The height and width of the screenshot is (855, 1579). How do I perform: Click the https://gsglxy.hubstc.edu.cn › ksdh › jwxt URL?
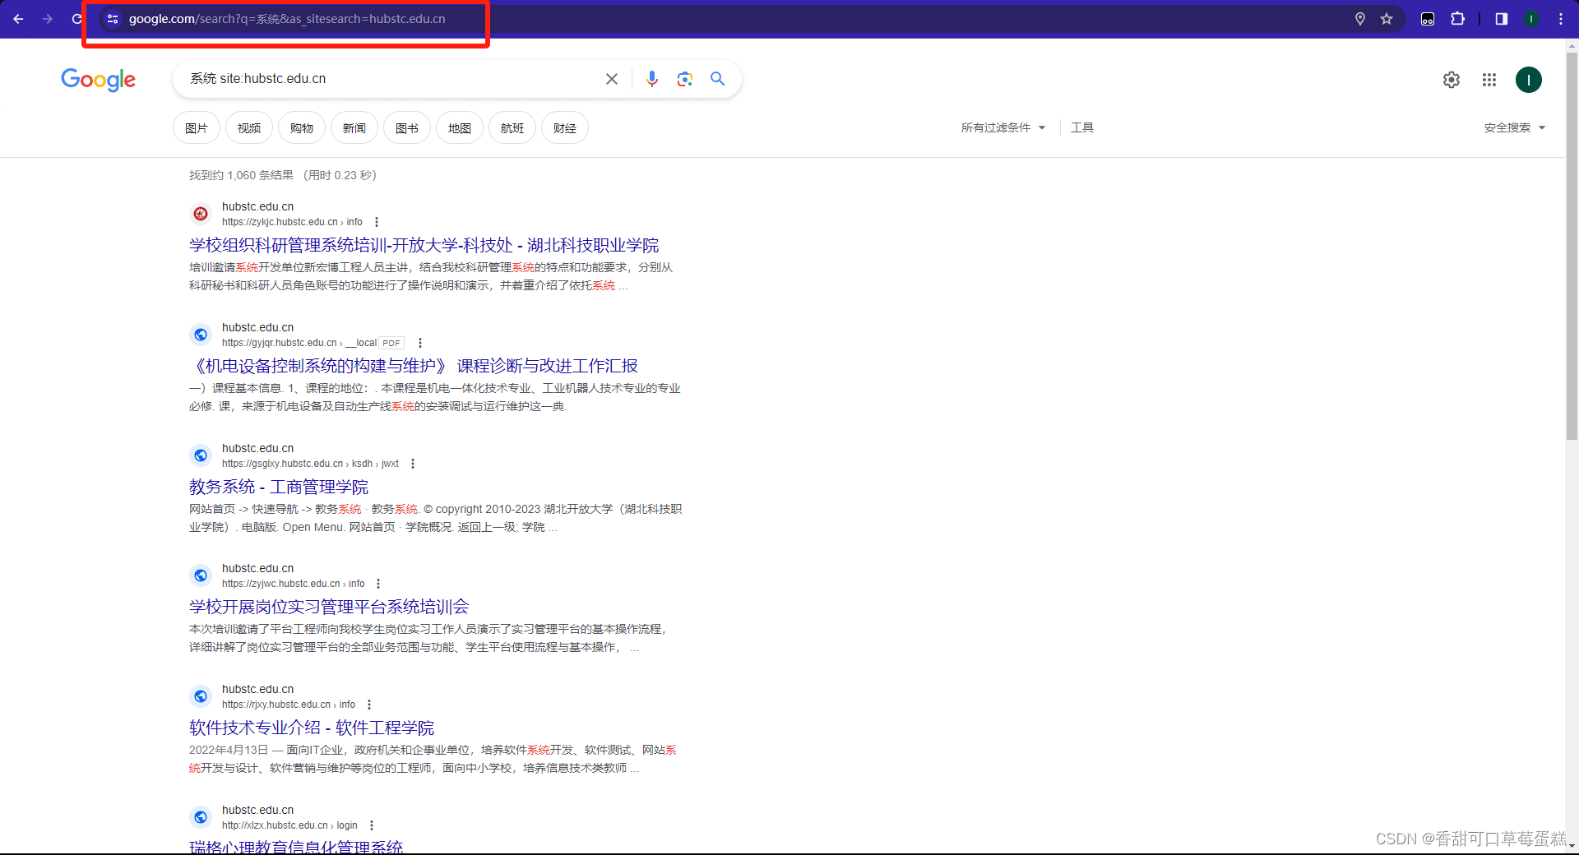pyautogui.click(x=310, y=464)
